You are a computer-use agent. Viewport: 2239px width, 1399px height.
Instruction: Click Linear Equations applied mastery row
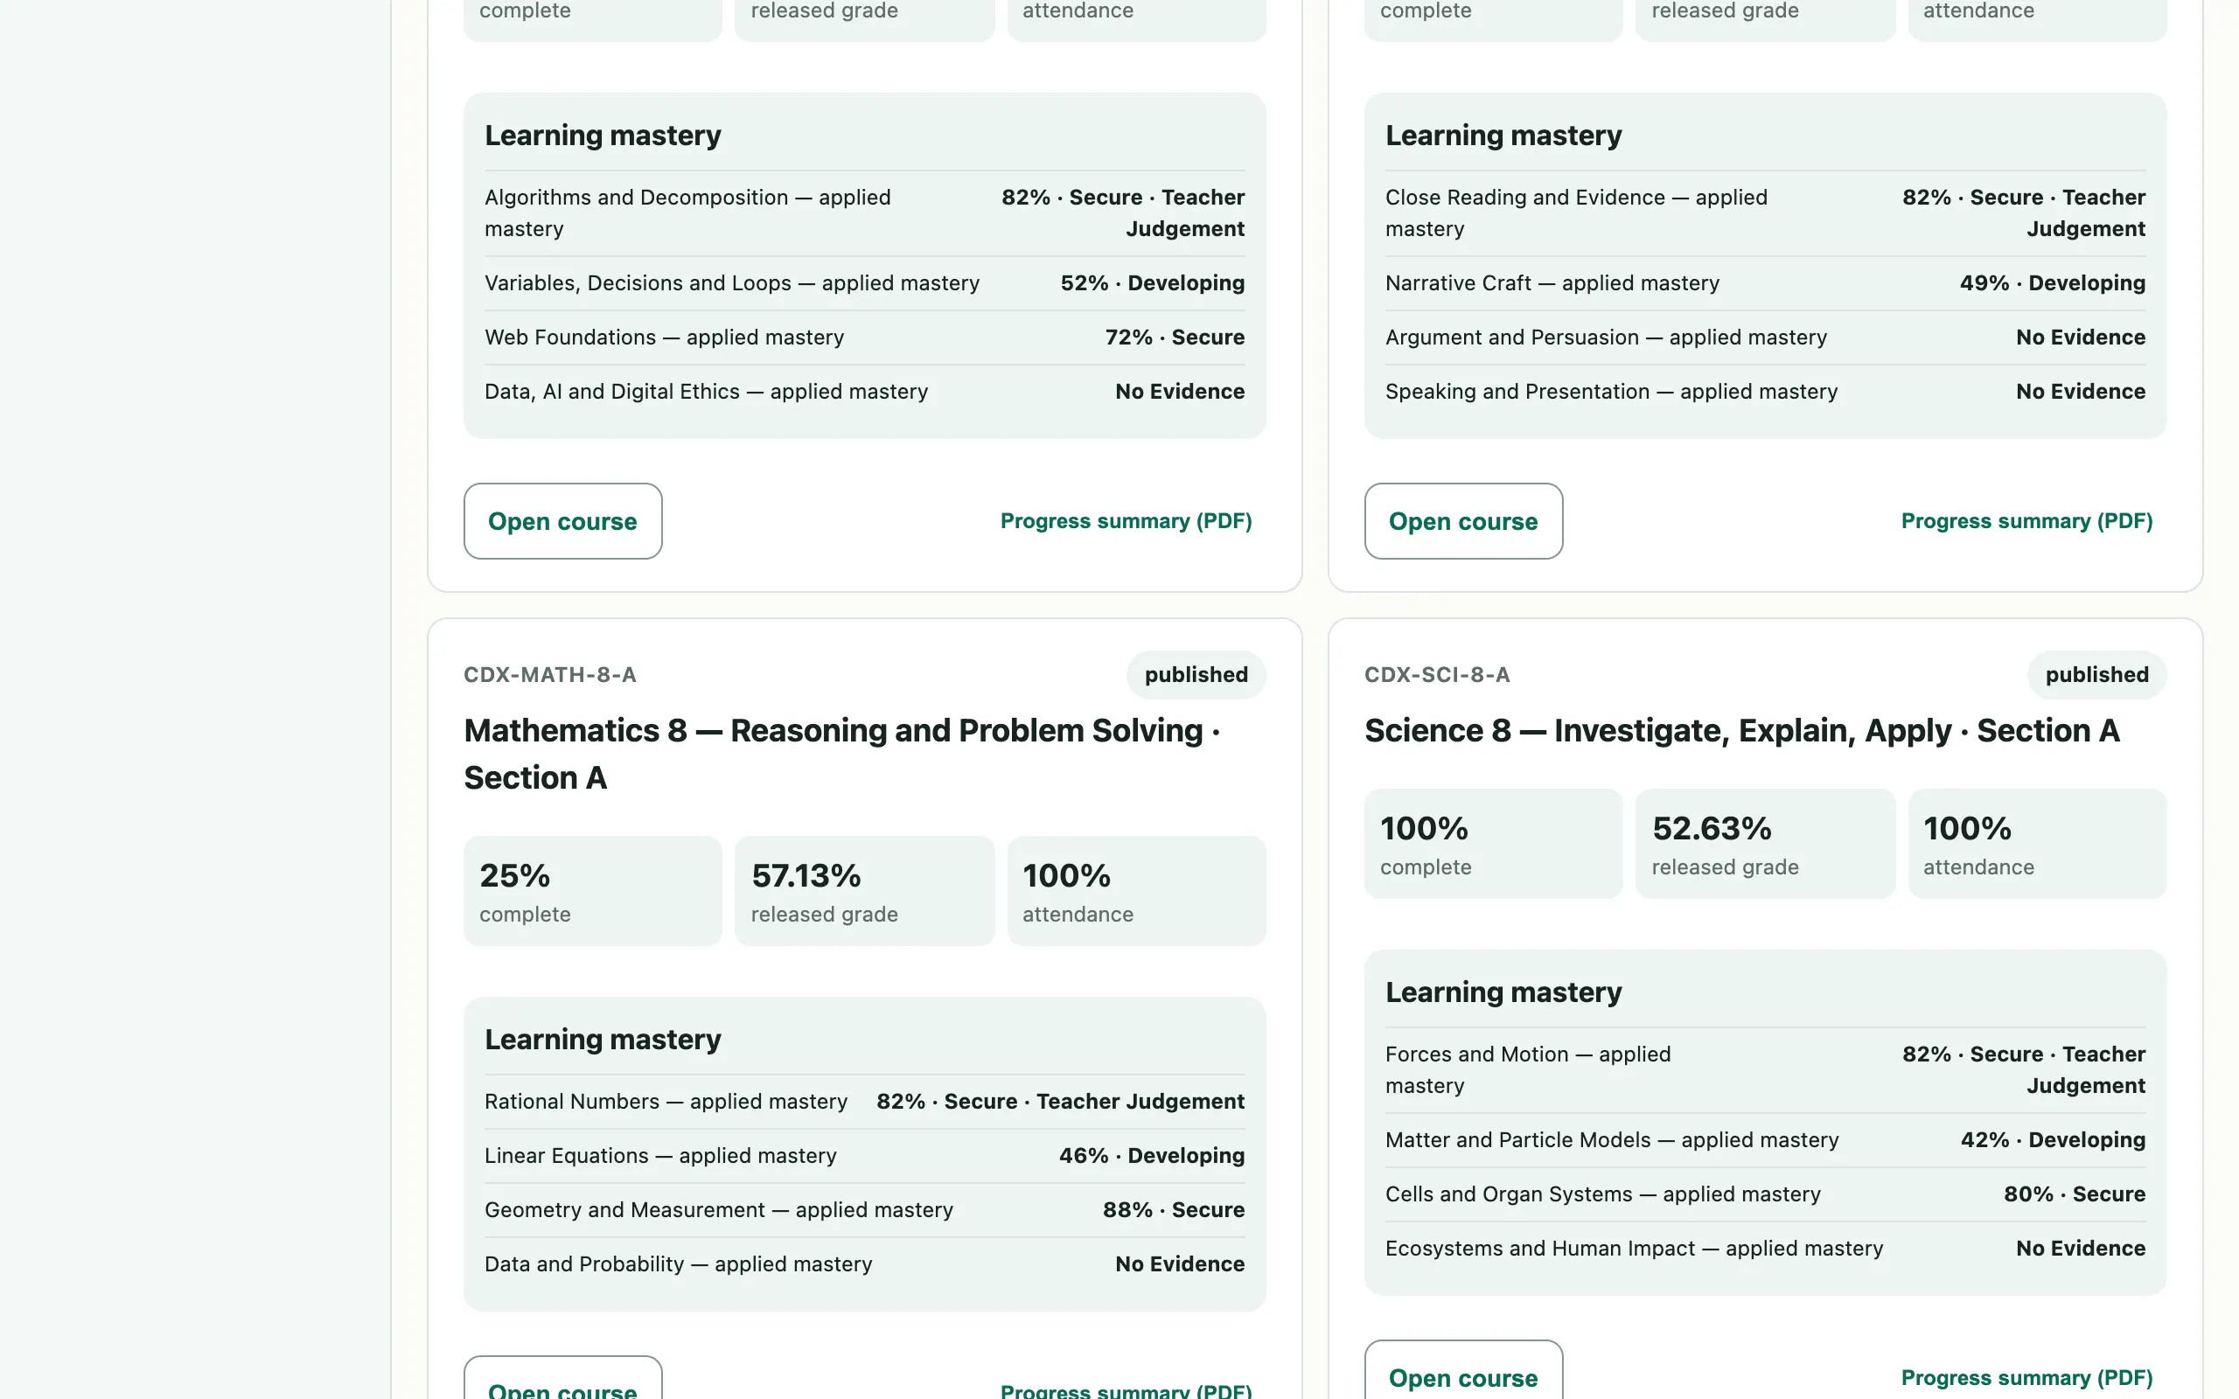[x=864, y=1156]
